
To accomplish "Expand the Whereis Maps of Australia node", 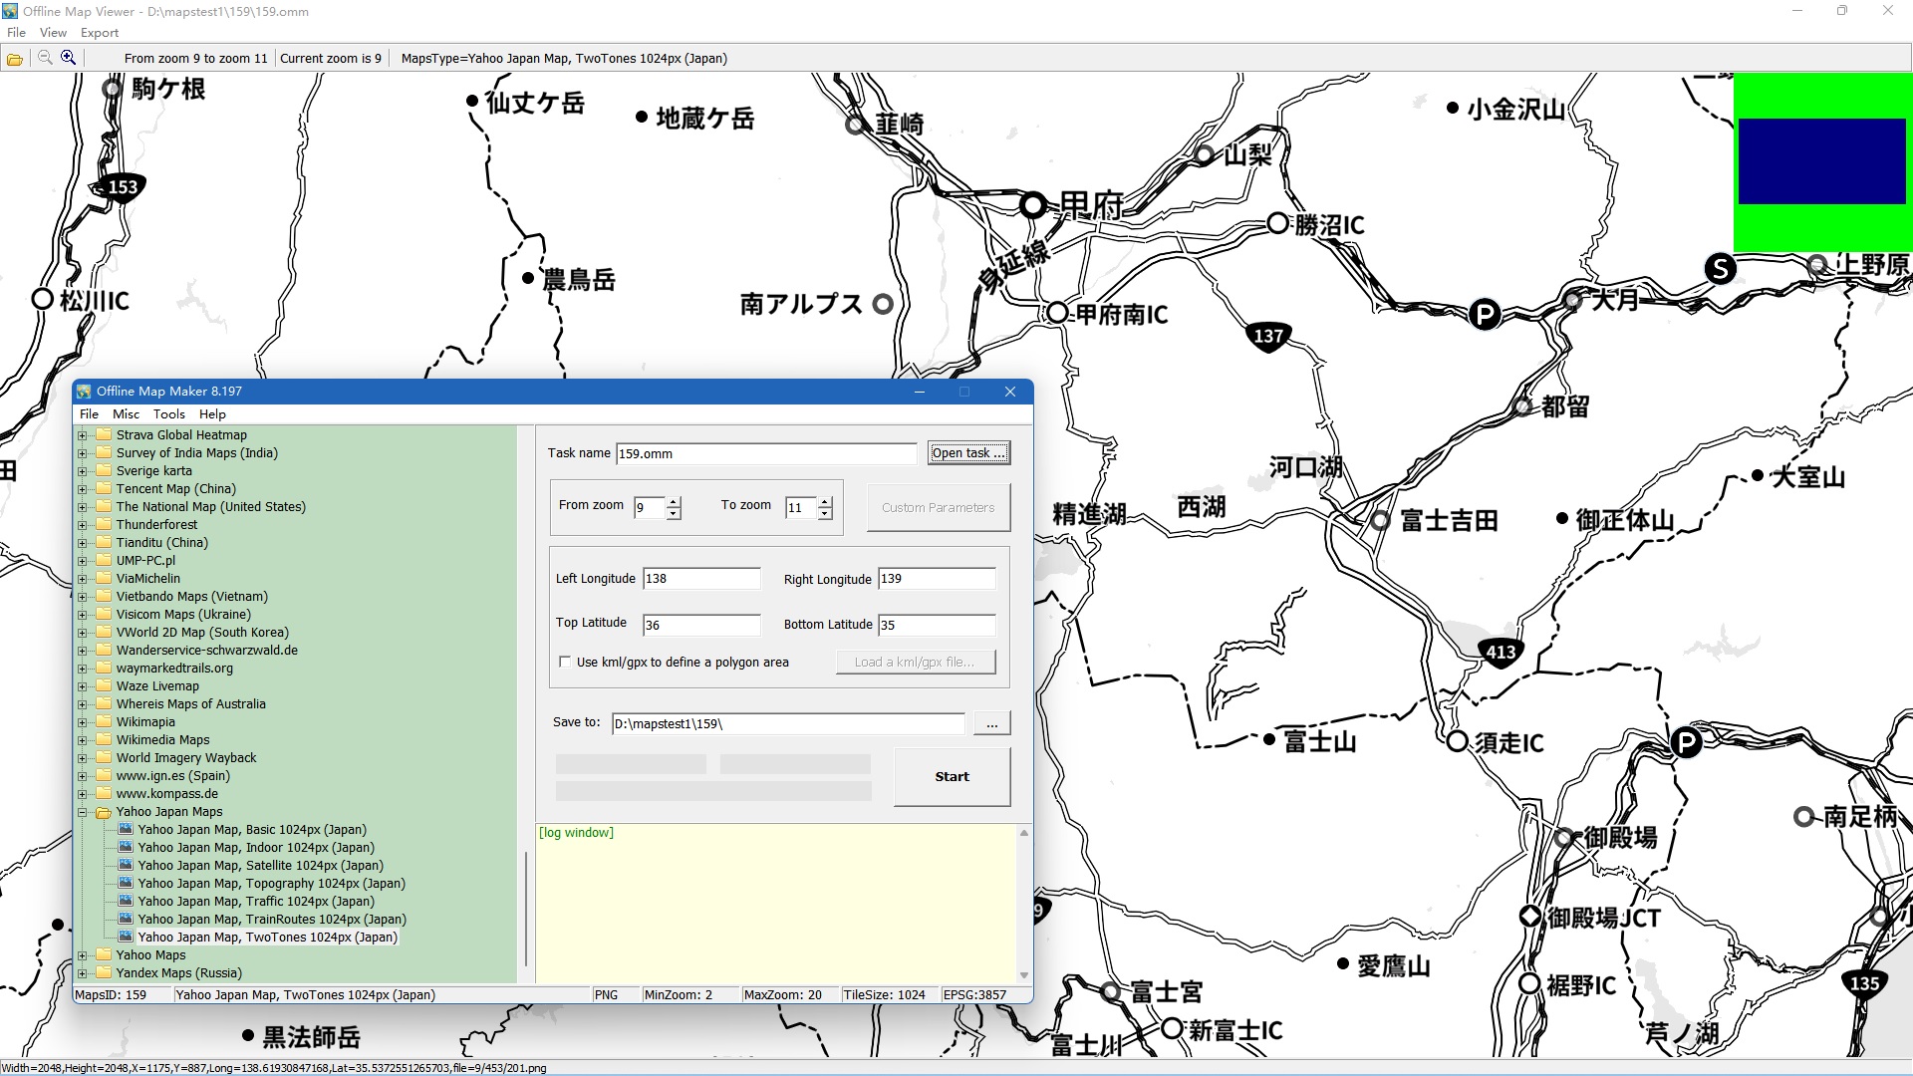I will 83,704.
